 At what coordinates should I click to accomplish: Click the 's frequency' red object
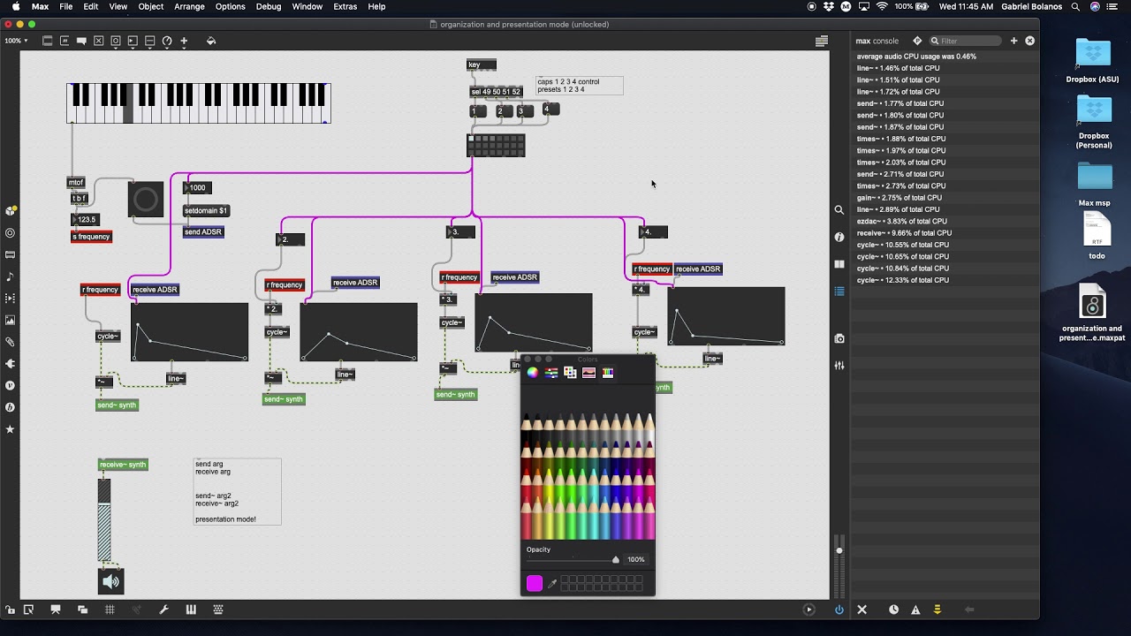pyautogui.click(x=92, y=237)
